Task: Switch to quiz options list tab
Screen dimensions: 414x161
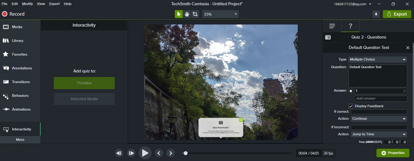Action: (332, 26)
